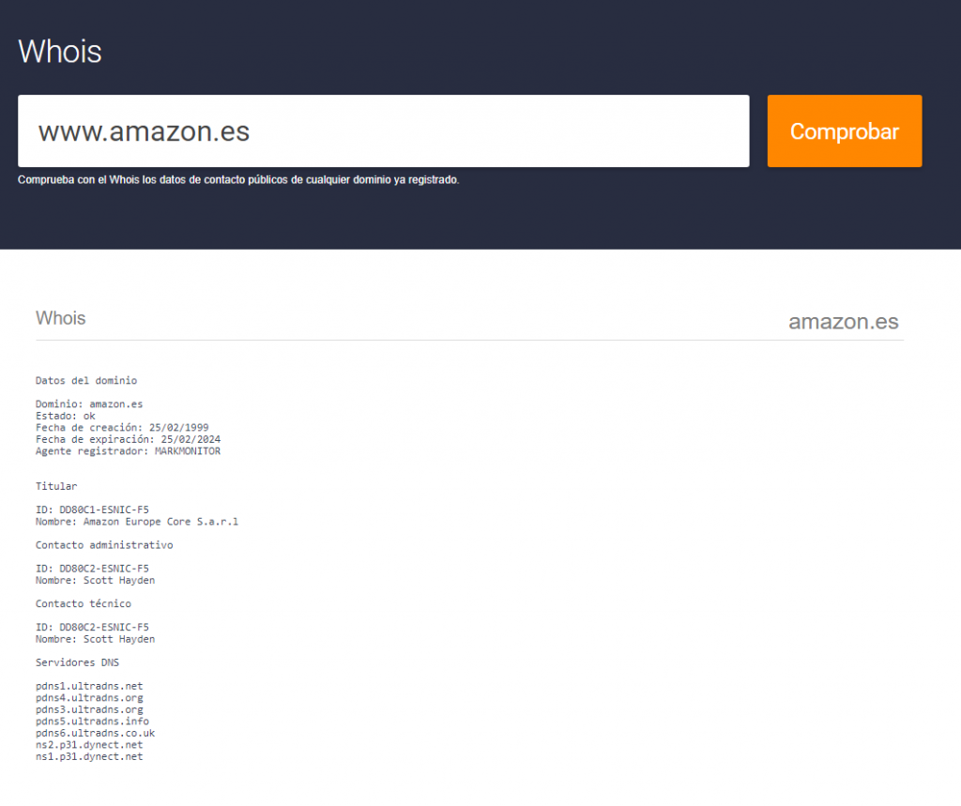Click the ns1.p31.dynect.net server entry
The image size is (961, 806).
(x=89, y=756)
